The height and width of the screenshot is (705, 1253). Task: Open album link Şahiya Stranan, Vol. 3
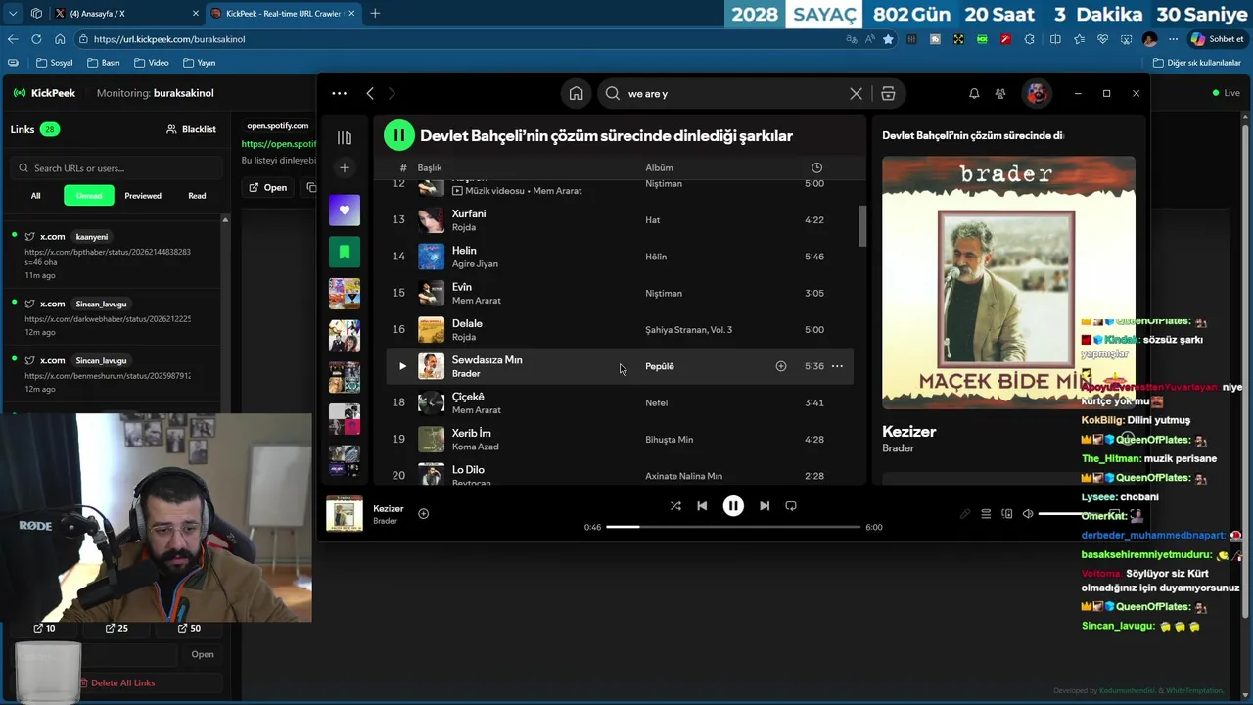click(688, 330)
